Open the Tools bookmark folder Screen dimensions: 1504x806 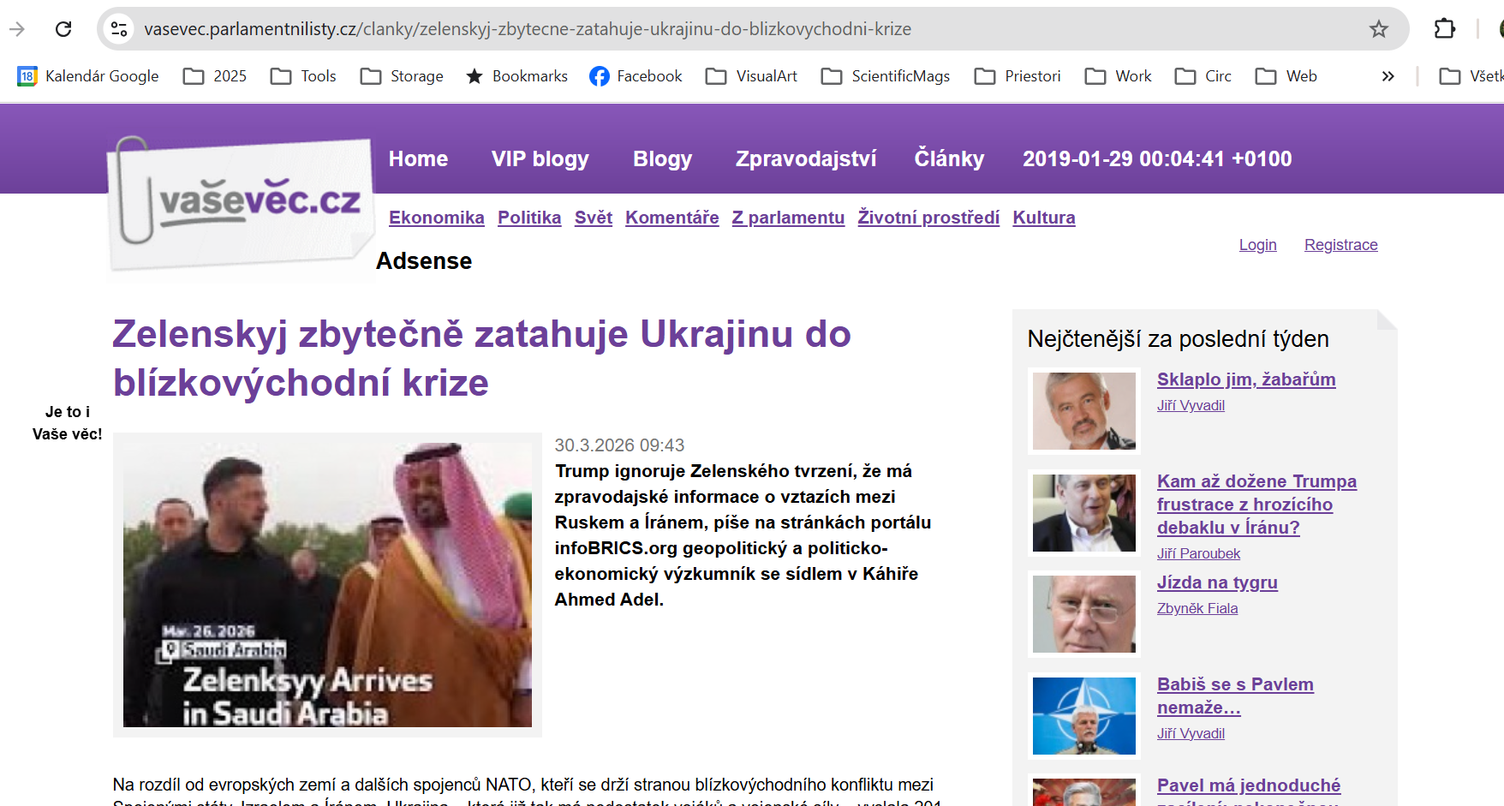[x=303, y=76]
